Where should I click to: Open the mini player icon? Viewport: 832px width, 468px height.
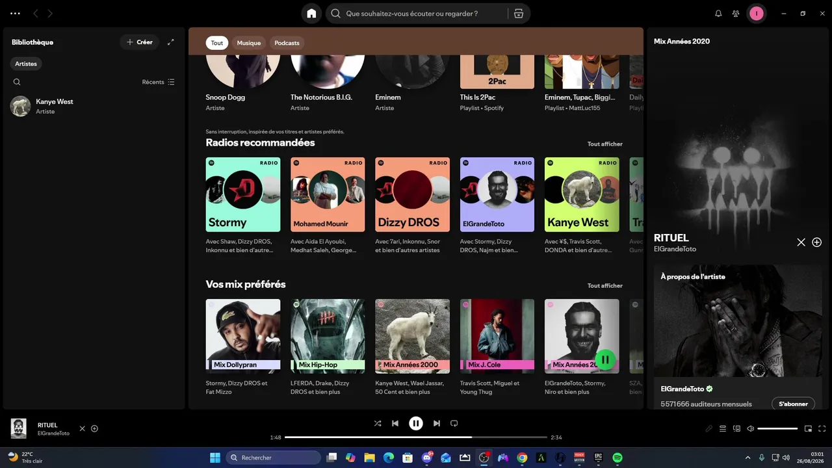click(809, 429)
